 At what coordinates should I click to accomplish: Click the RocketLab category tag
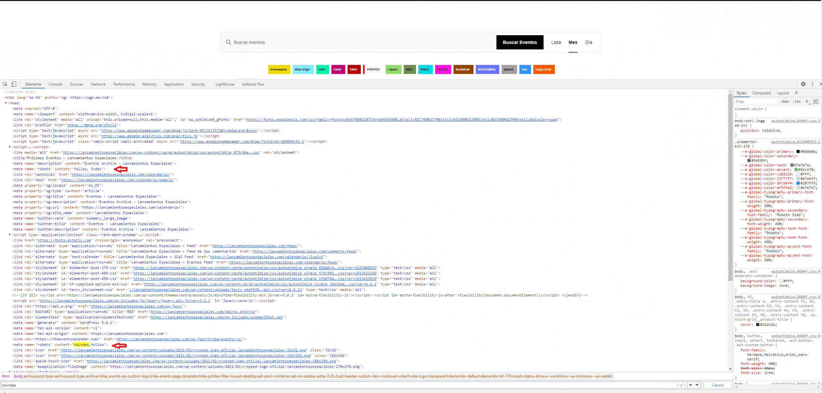(x=463, y=69)
